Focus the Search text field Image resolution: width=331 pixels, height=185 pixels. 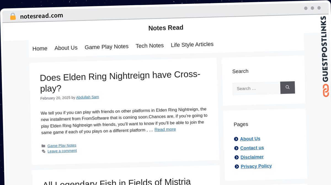(x=256, y=88)
